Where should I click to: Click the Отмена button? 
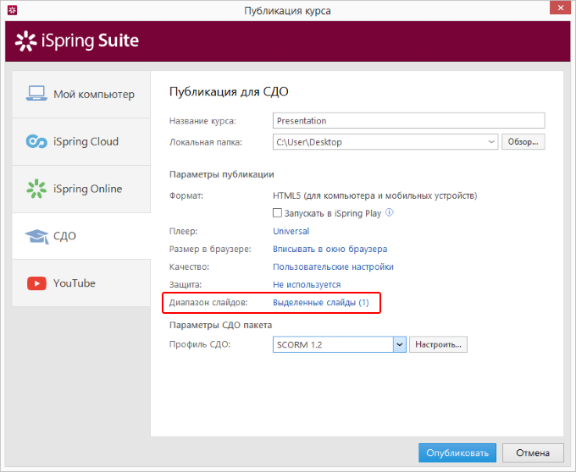[x=533, y=453]
